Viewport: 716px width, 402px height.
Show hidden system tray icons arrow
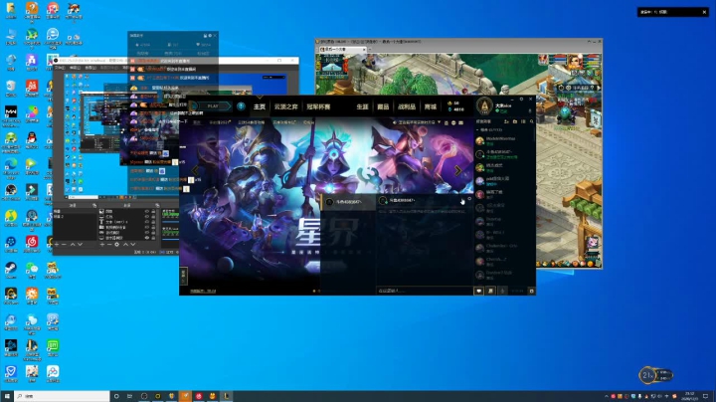click(607, 396)
